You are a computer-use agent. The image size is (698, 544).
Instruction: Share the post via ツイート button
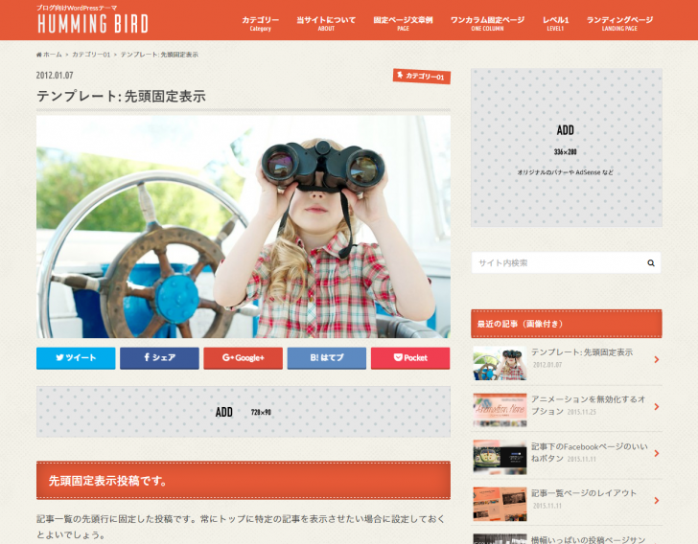click(x=76, y=358)
